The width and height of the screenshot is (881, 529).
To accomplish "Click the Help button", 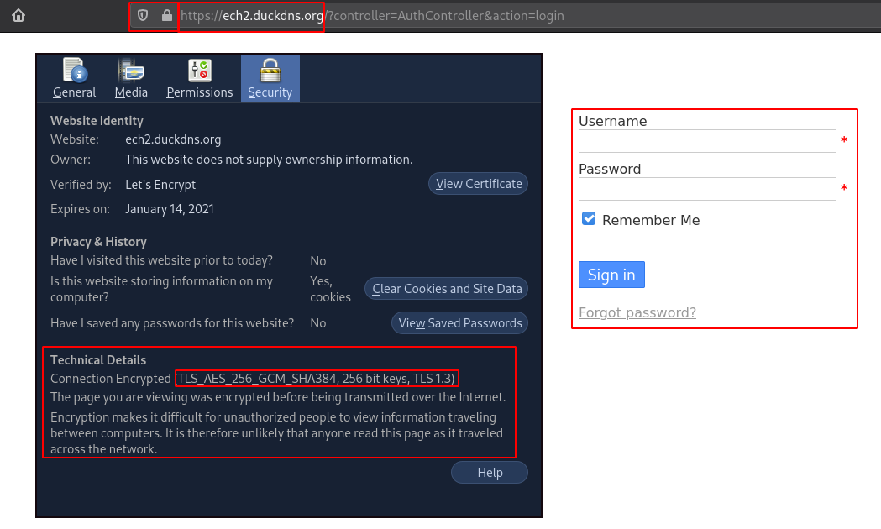I will coord(490,472).
